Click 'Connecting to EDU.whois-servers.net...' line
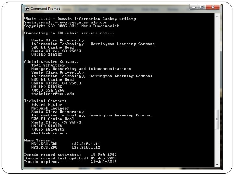234x176 pixels. pos(69,33)
